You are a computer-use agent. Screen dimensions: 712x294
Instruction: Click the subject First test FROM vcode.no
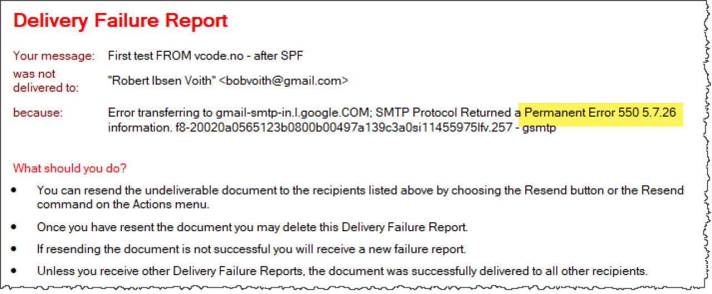[x=206, y=56]
